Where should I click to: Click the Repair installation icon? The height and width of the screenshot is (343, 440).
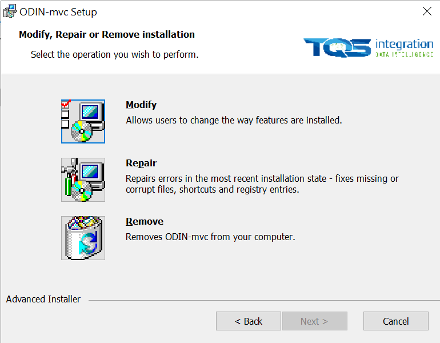tap(83, 180)
